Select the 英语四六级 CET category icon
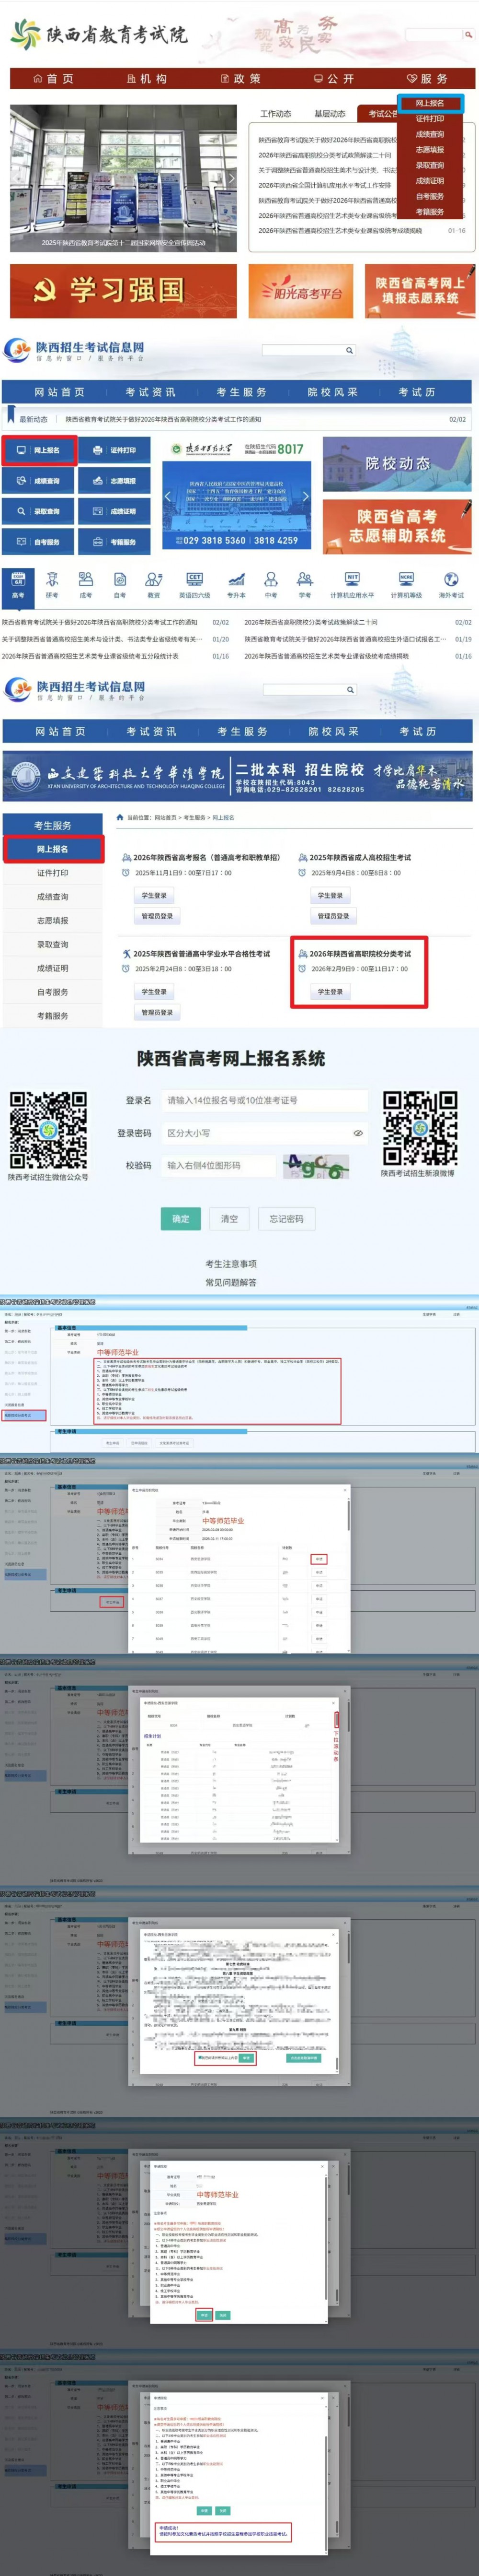Screen dimensions: 479x2576 [x=194, y=586]
